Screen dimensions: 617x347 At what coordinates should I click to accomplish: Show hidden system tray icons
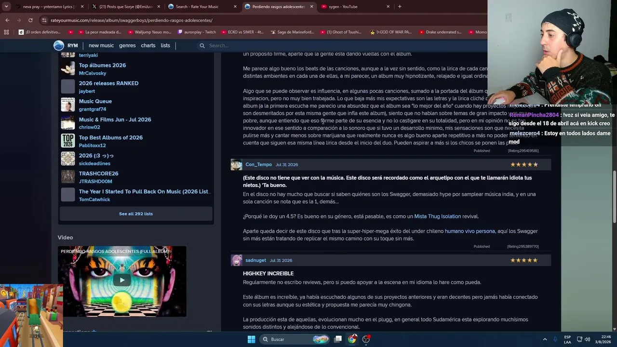click(545, 339)
